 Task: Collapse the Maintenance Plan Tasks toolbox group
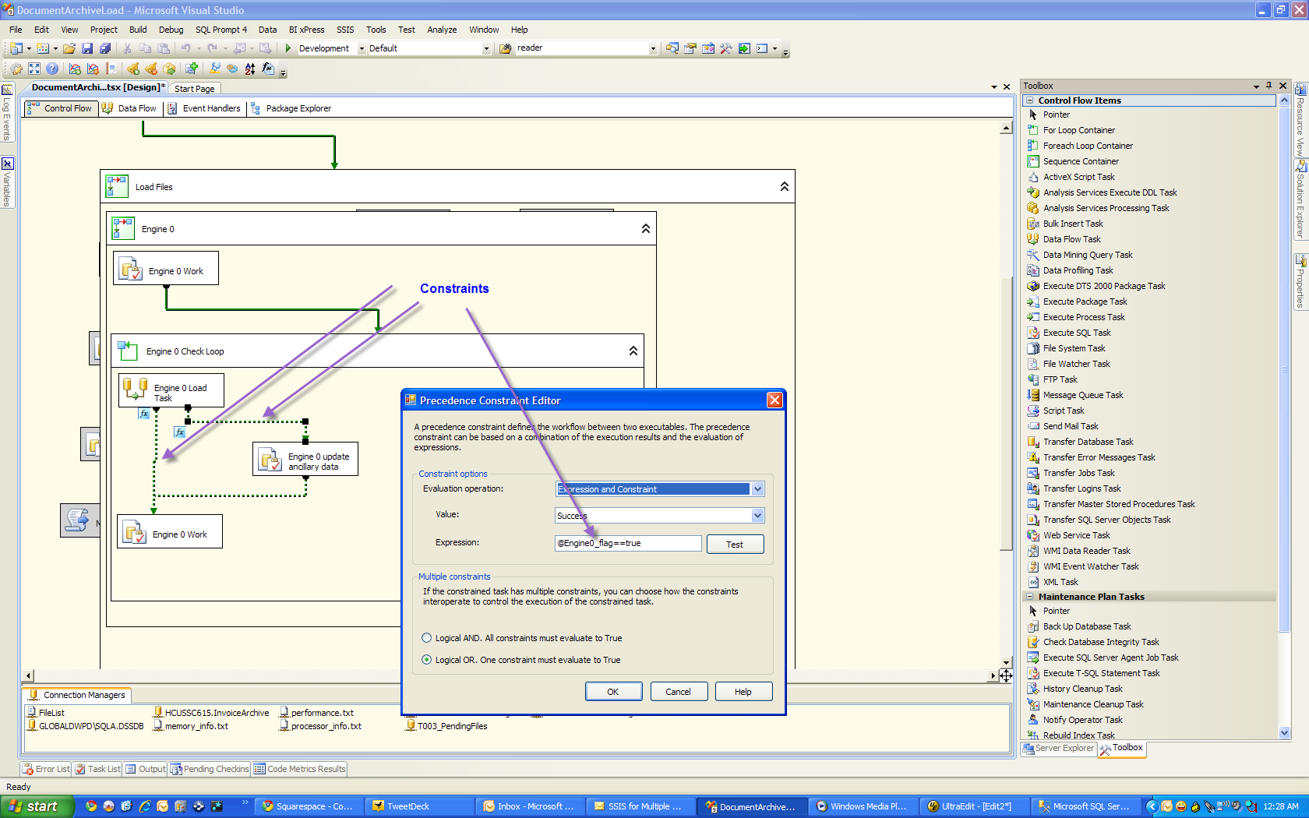pyautogui.click(x=1030, y=597)
